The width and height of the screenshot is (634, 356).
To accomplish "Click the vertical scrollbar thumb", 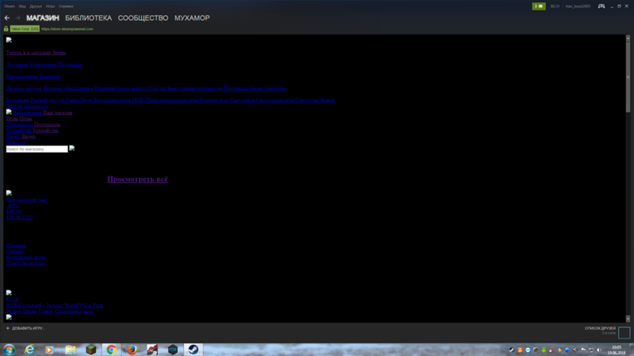I will (x=628, y=77).
